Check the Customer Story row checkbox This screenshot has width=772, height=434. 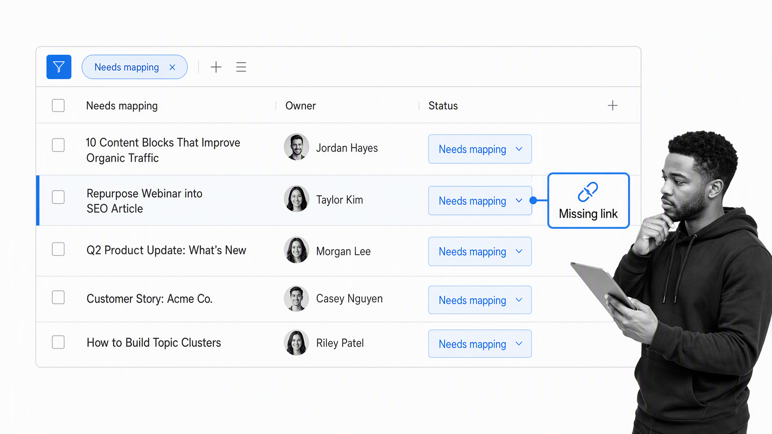click(58, 298)
